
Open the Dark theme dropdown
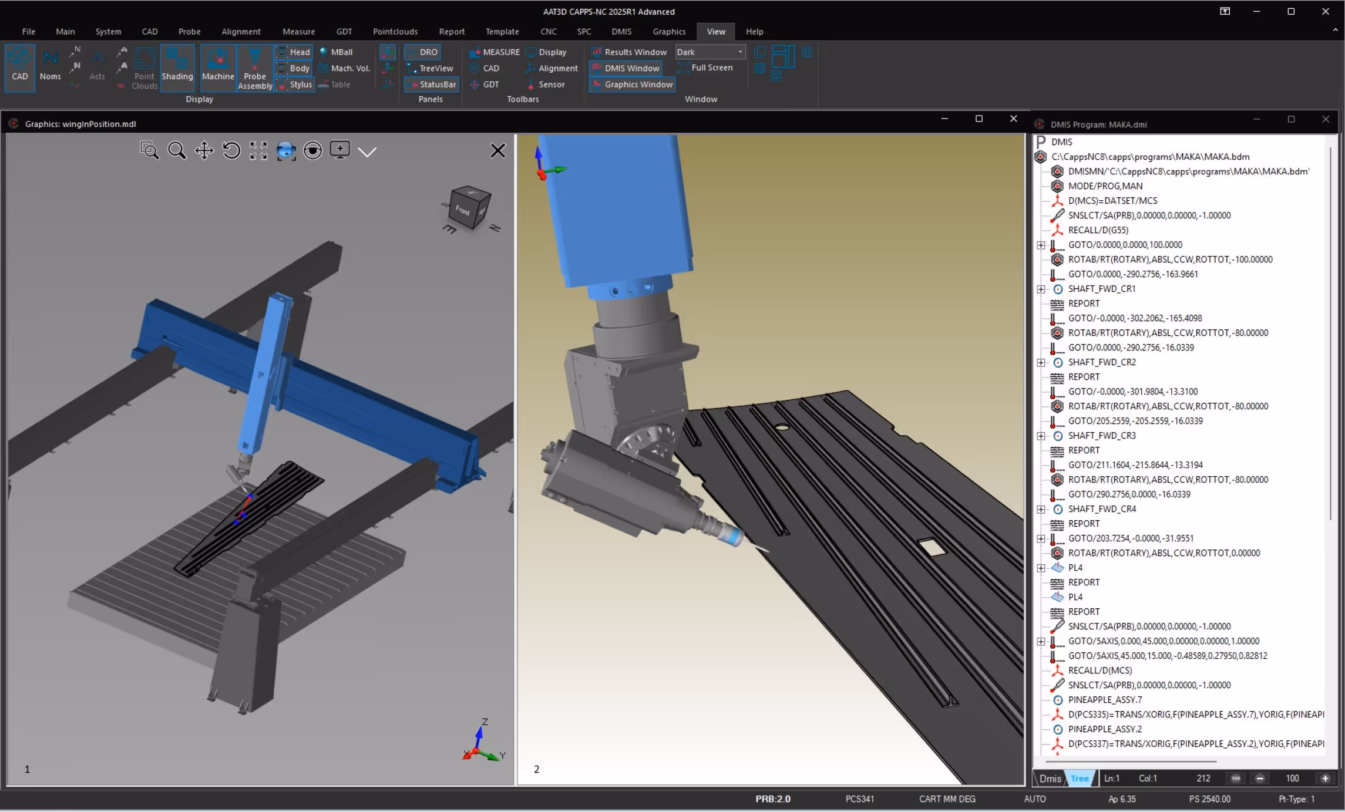(x=740, y=52)
